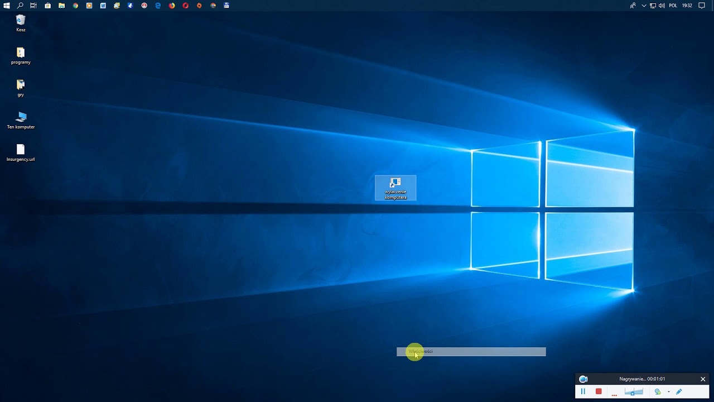
Task: Open network status tray icon
Action: (653, 6)
